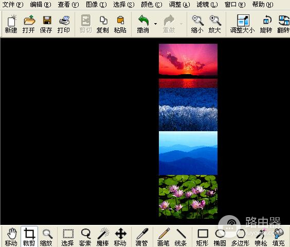Click the 调整大小 resize icon
The height and width of the screenshot is (247, 290).
[x=243, y=24]
